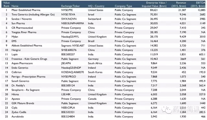The width and height of the screenshot is (207, 120).
Task: Click the Enterprise Value column header
Action: 154,4
